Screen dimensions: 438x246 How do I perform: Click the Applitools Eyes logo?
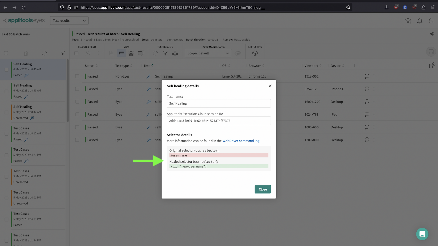(24, 20)
